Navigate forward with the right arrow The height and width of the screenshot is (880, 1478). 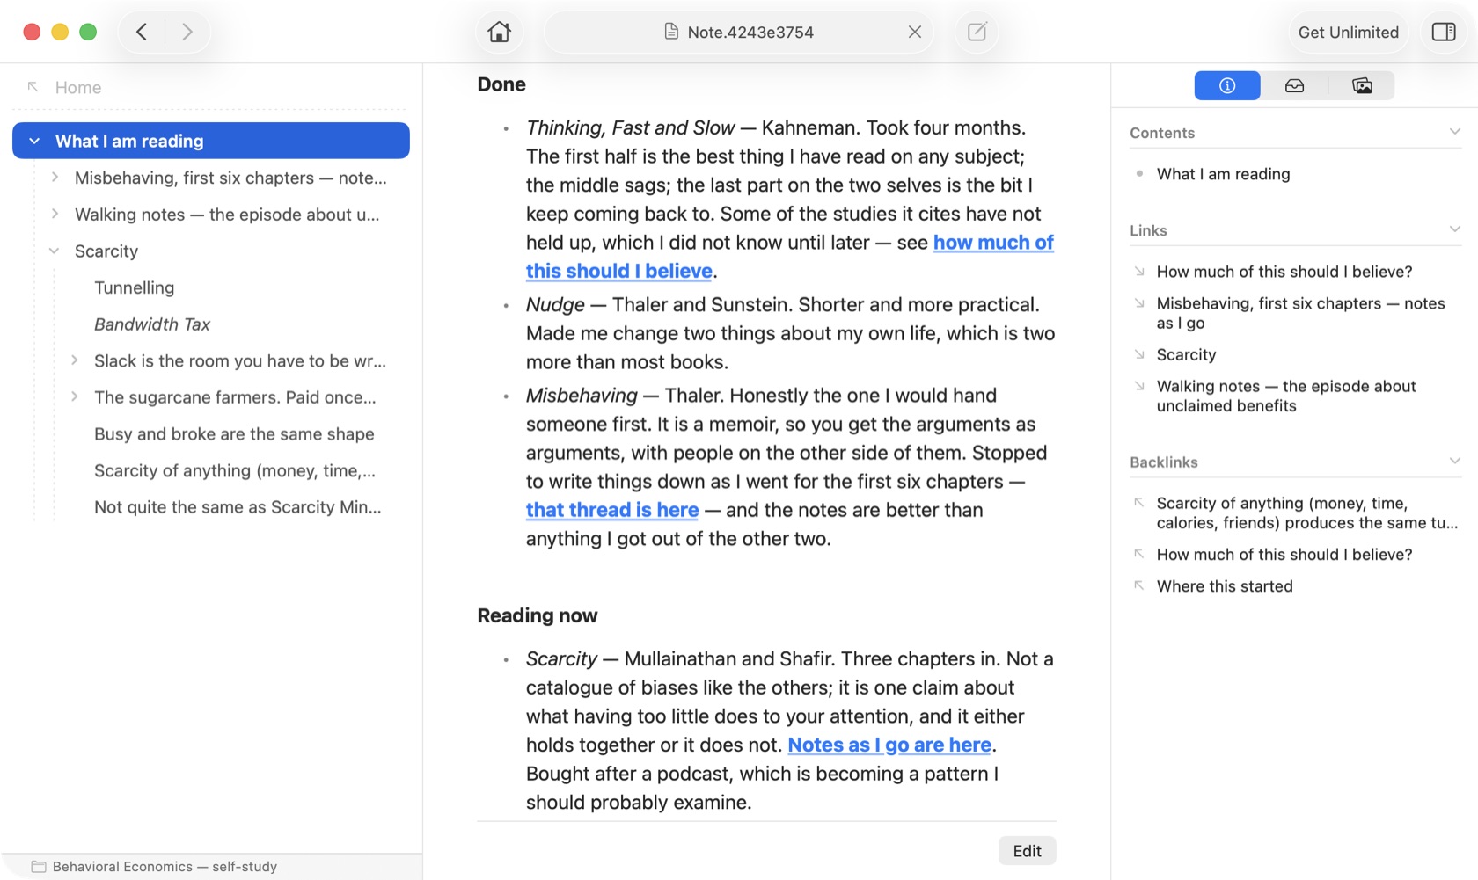[x=187, y=33]
